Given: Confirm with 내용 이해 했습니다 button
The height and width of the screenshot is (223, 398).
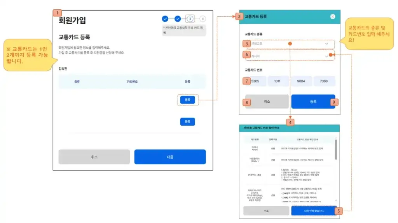Looking at the screenshot, I should pyautogui.click(x=314, y=211).
